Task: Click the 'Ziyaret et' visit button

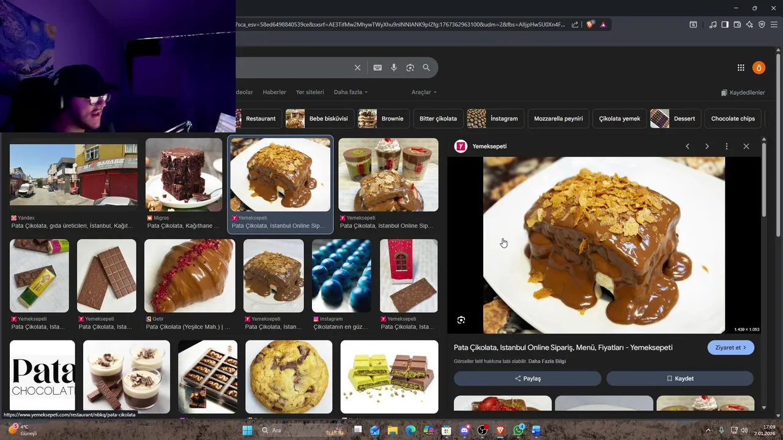Action: (731, 348)
